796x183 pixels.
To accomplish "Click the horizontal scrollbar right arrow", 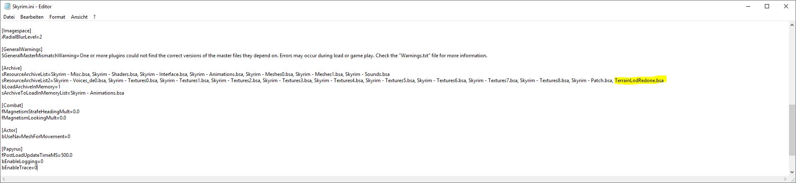I will click(784, 179).
